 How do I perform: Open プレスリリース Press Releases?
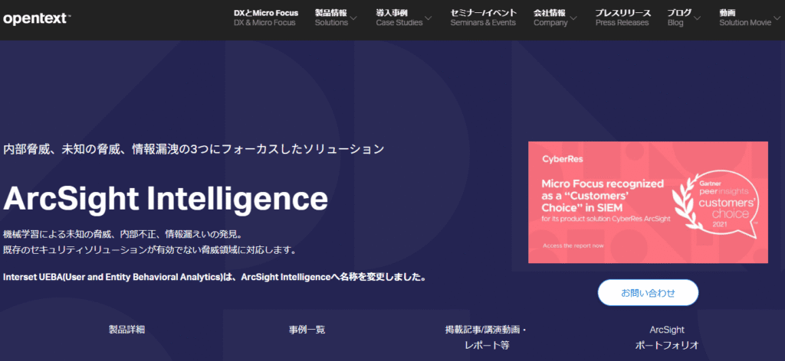pyautogui.click(x=622, y=18)
